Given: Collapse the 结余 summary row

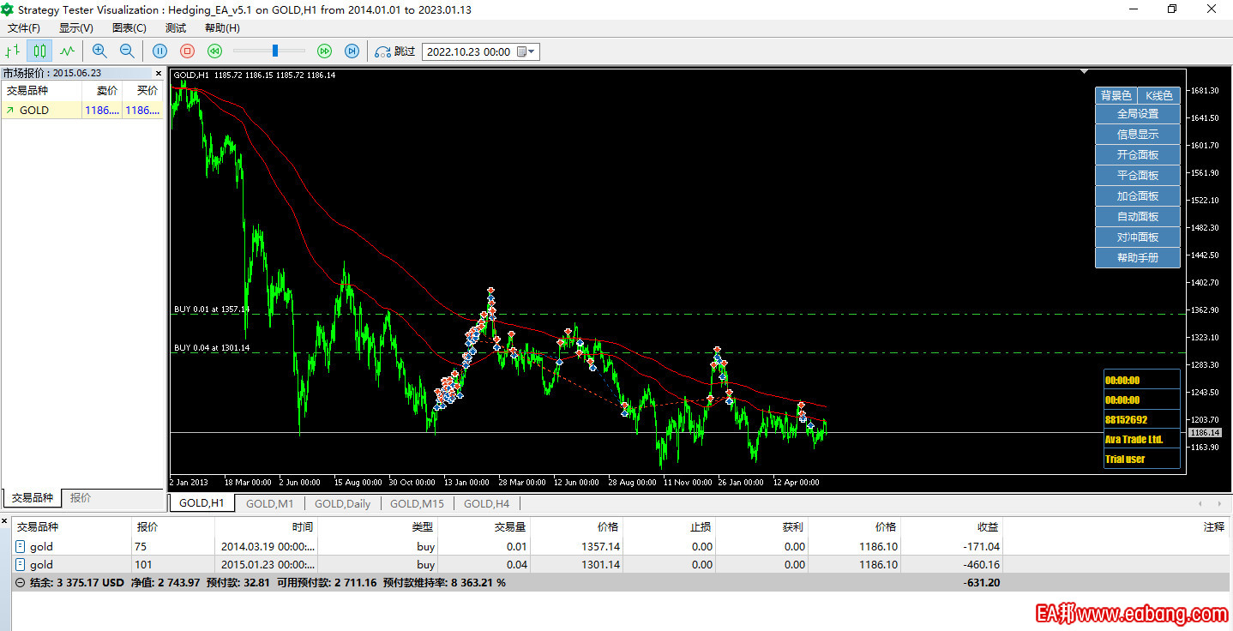Looking at the screenshot, I should (x=21, y=582).
